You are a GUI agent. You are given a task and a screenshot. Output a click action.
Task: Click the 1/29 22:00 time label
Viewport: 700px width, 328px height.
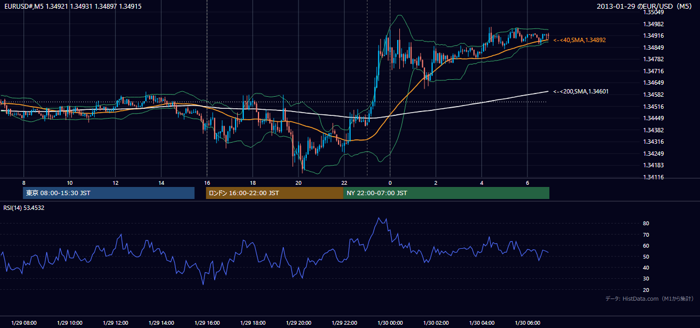pyautogui.click(x=344, y=323)
